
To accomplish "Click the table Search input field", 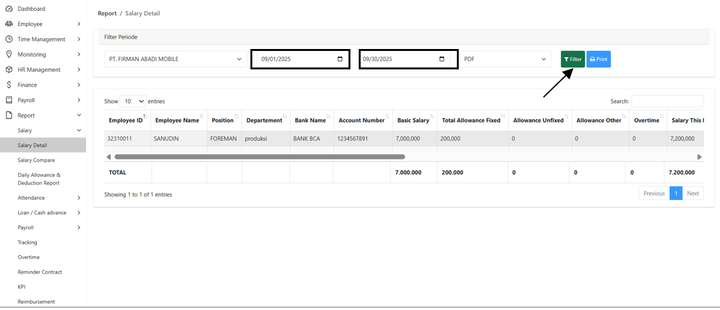I will pos(667,101).
